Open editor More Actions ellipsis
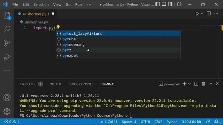This screenshot has height=125, width=223. point(216,14)
